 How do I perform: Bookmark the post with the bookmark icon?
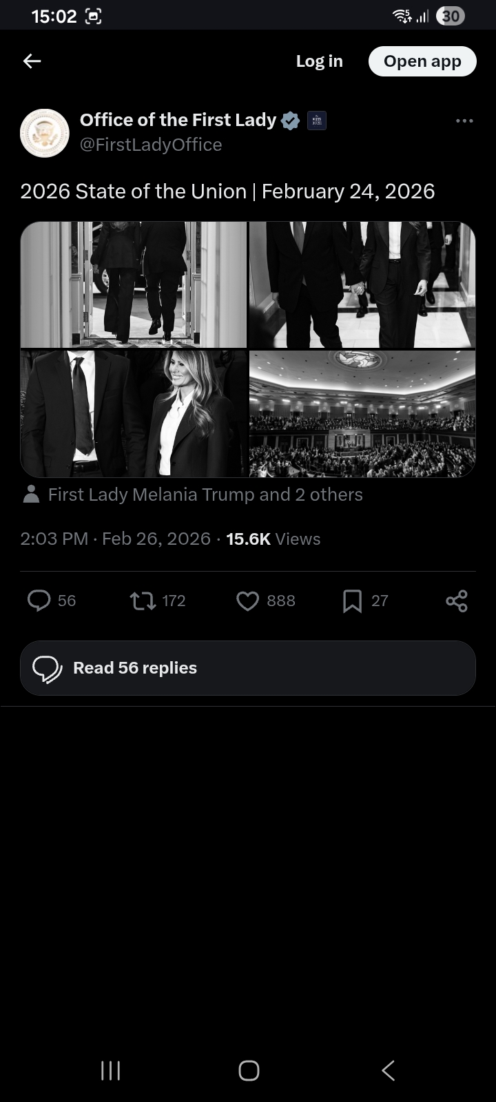point(352,601)
